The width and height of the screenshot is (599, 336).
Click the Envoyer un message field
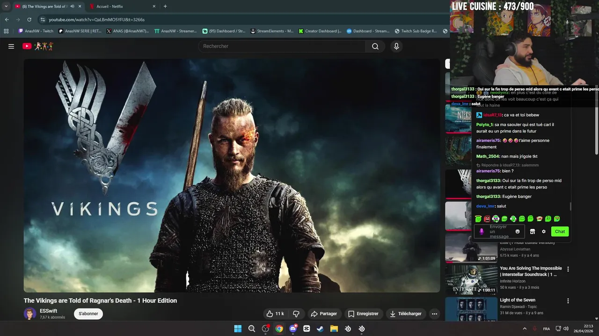[x=500, y=231]
